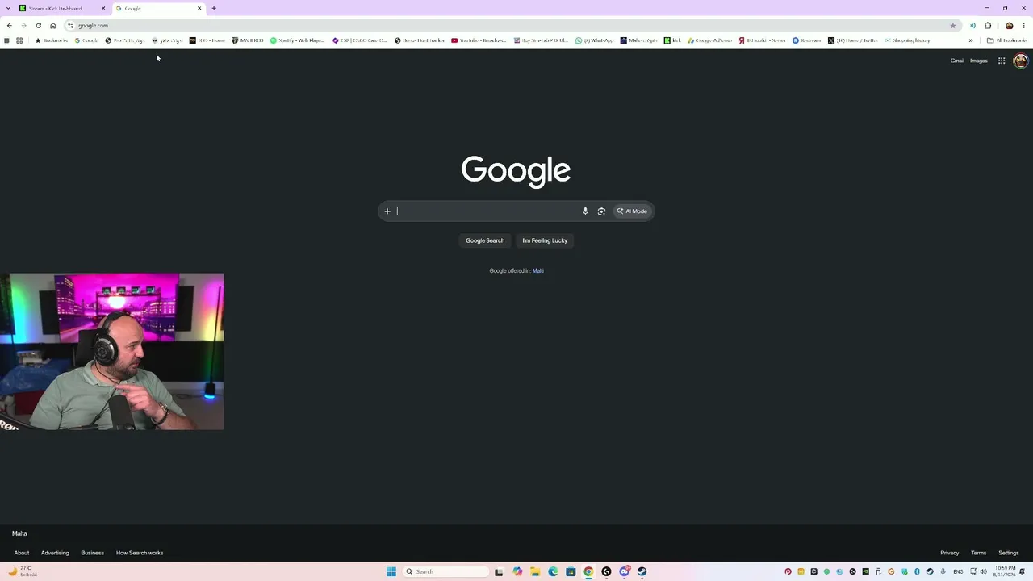Open the Home / Twitter bookmark
This screenshot has width=1033, height=581.
tap(852, 40)
